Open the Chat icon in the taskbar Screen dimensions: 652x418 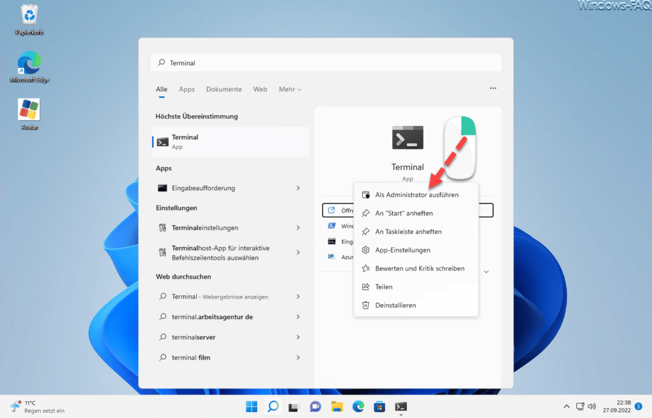point(315,407)
